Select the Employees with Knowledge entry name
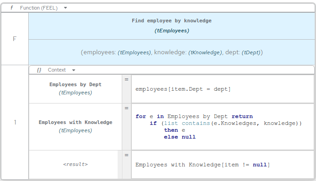The height and width of the screenshot is (181, 316). [x=75, y=122]
